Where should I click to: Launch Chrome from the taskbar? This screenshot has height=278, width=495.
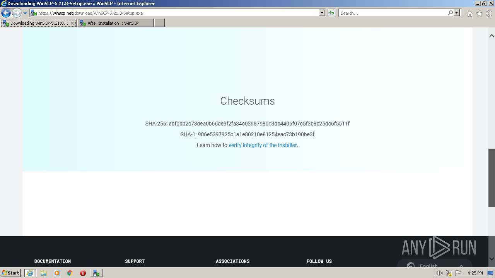point(70,273)
